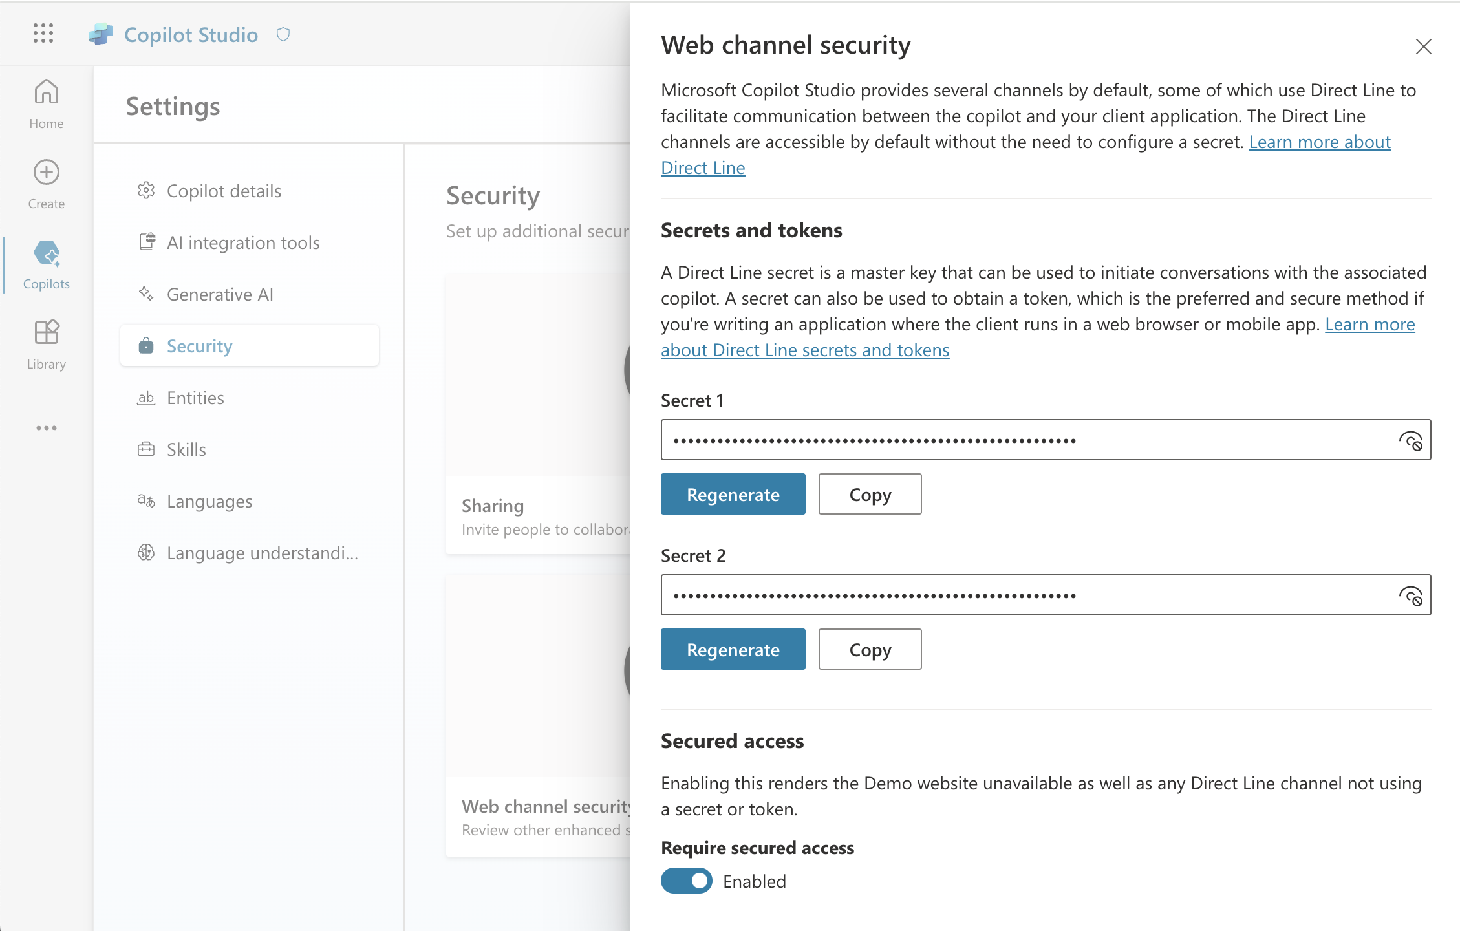The image size is (1460, 931).
Task: Click the Settings page heading
Action: pyautogui.click(x=173, y=106)
